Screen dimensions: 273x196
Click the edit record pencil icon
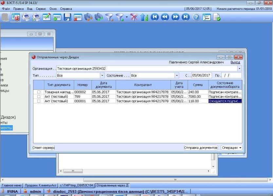pyautogui.click(x=46, y=17)
